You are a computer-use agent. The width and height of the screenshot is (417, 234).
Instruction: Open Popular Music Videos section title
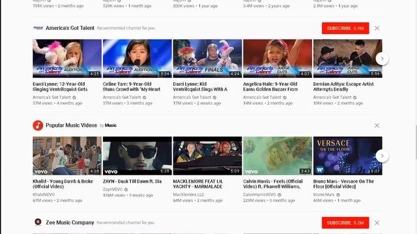pyautogui.click(x=71, y=125)
